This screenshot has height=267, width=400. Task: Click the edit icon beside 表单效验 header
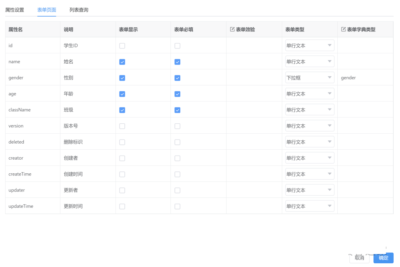[x=232, y=29]
